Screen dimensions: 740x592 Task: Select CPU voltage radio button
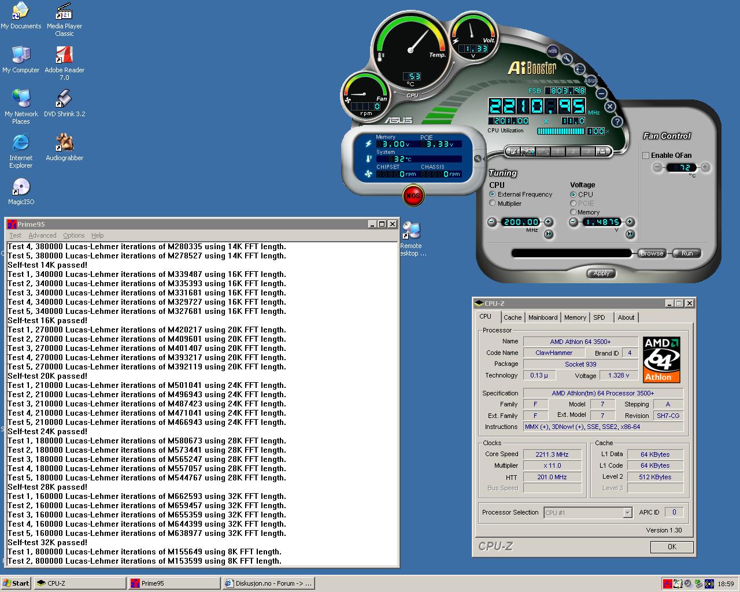573,194
